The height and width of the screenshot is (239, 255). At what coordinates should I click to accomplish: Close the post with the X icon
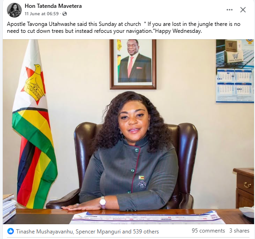point(243,10)
